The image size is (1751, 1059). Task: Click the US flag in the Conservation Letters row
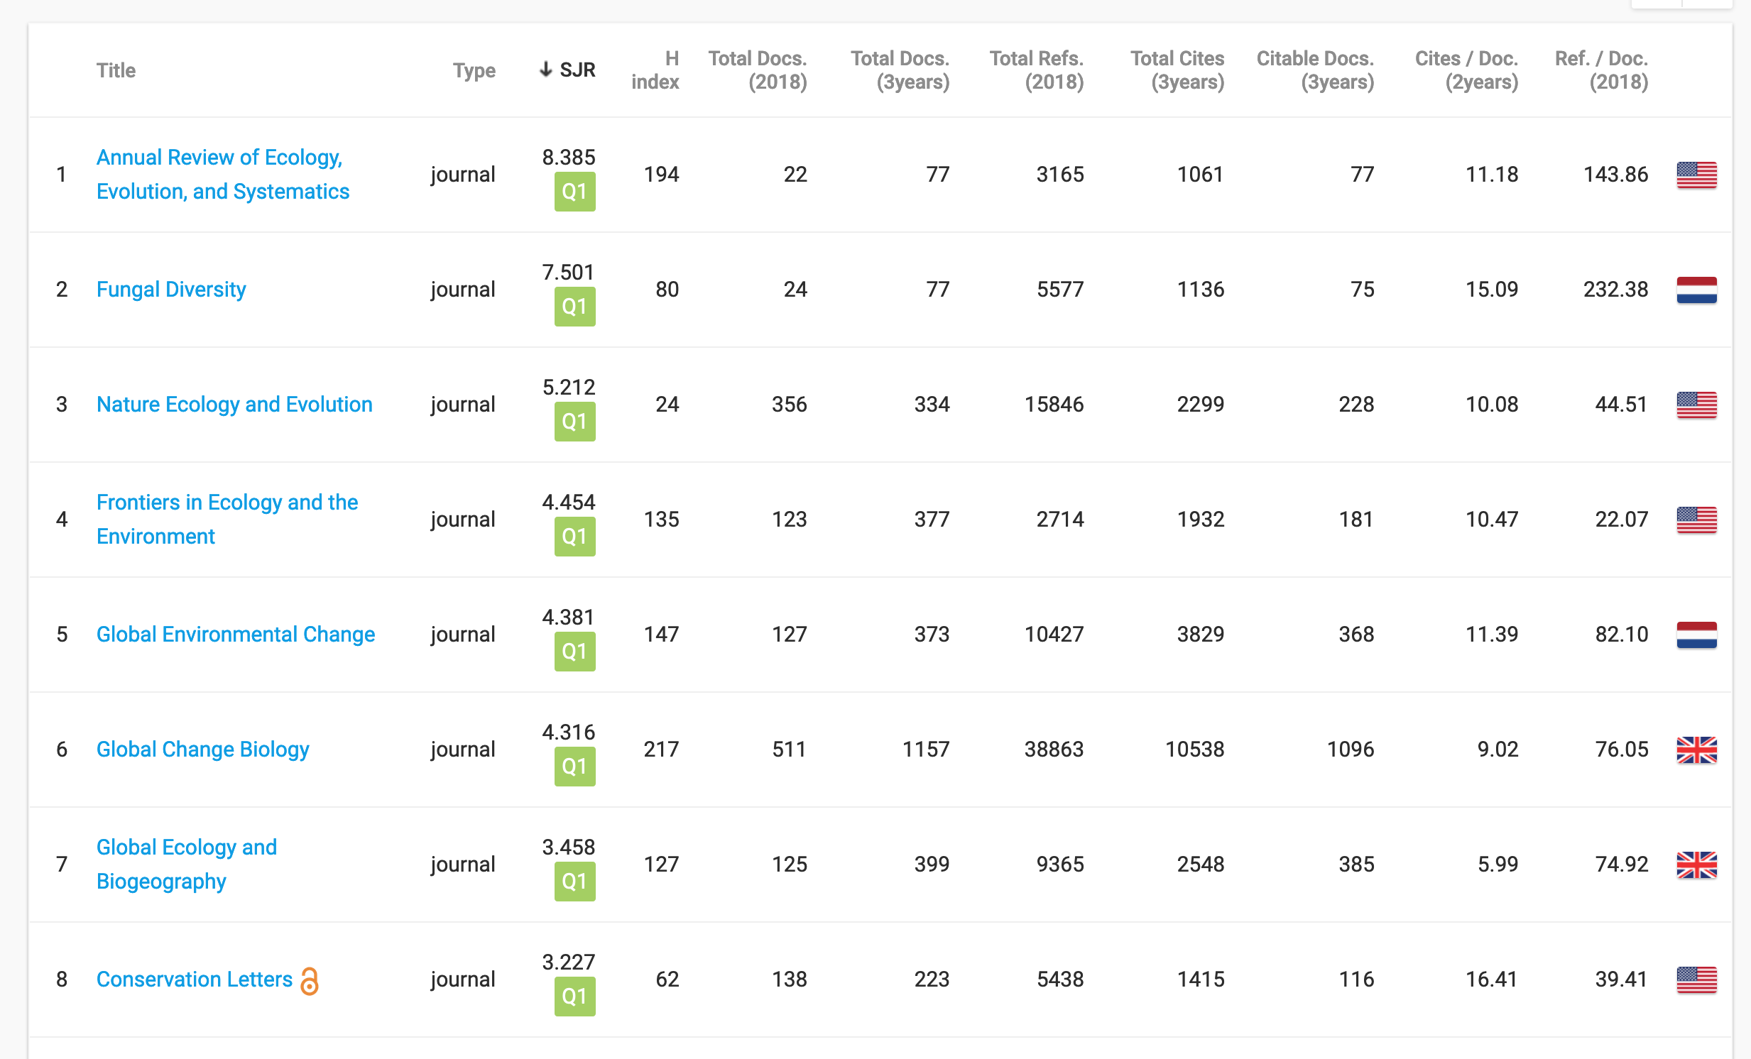(1696, 980)
